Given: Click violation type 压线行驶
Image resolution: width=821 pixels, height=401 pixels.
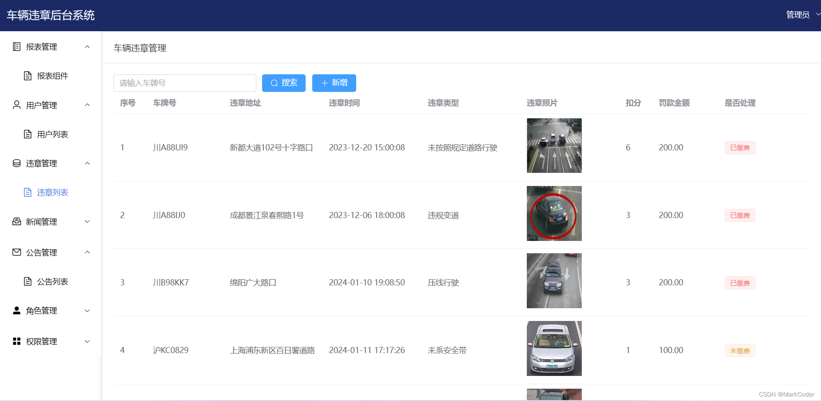Looking at the screenshot, I should tap(443, 283).
